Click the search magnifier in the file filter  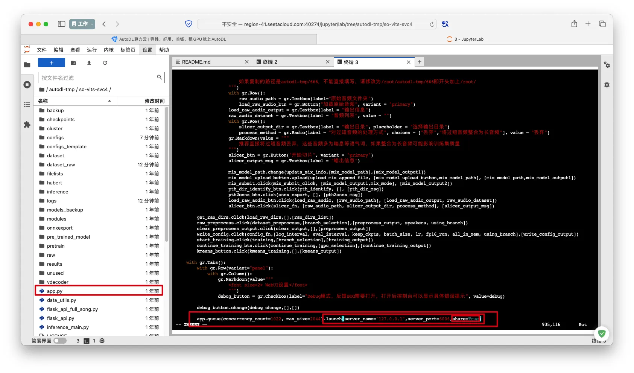click(x=160, y=77)
